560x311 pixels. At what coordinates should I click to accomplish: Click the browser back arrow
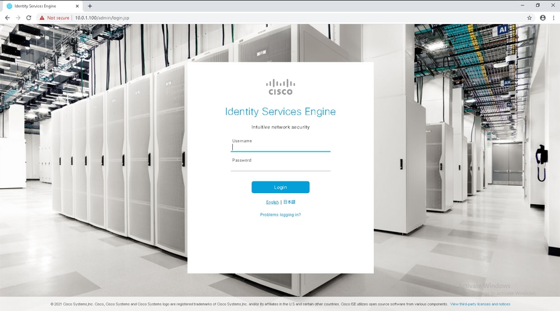7,17
